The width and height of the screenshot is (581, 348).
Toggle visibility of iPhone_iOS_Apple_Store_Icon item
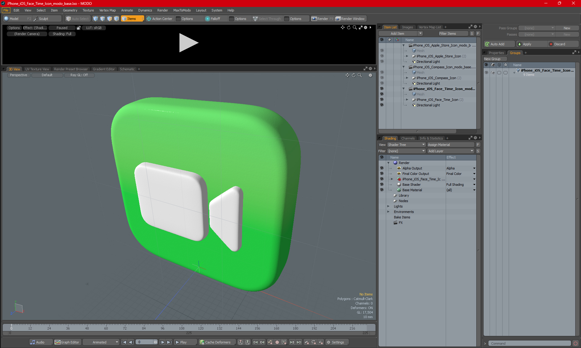(x=382, y=56)
